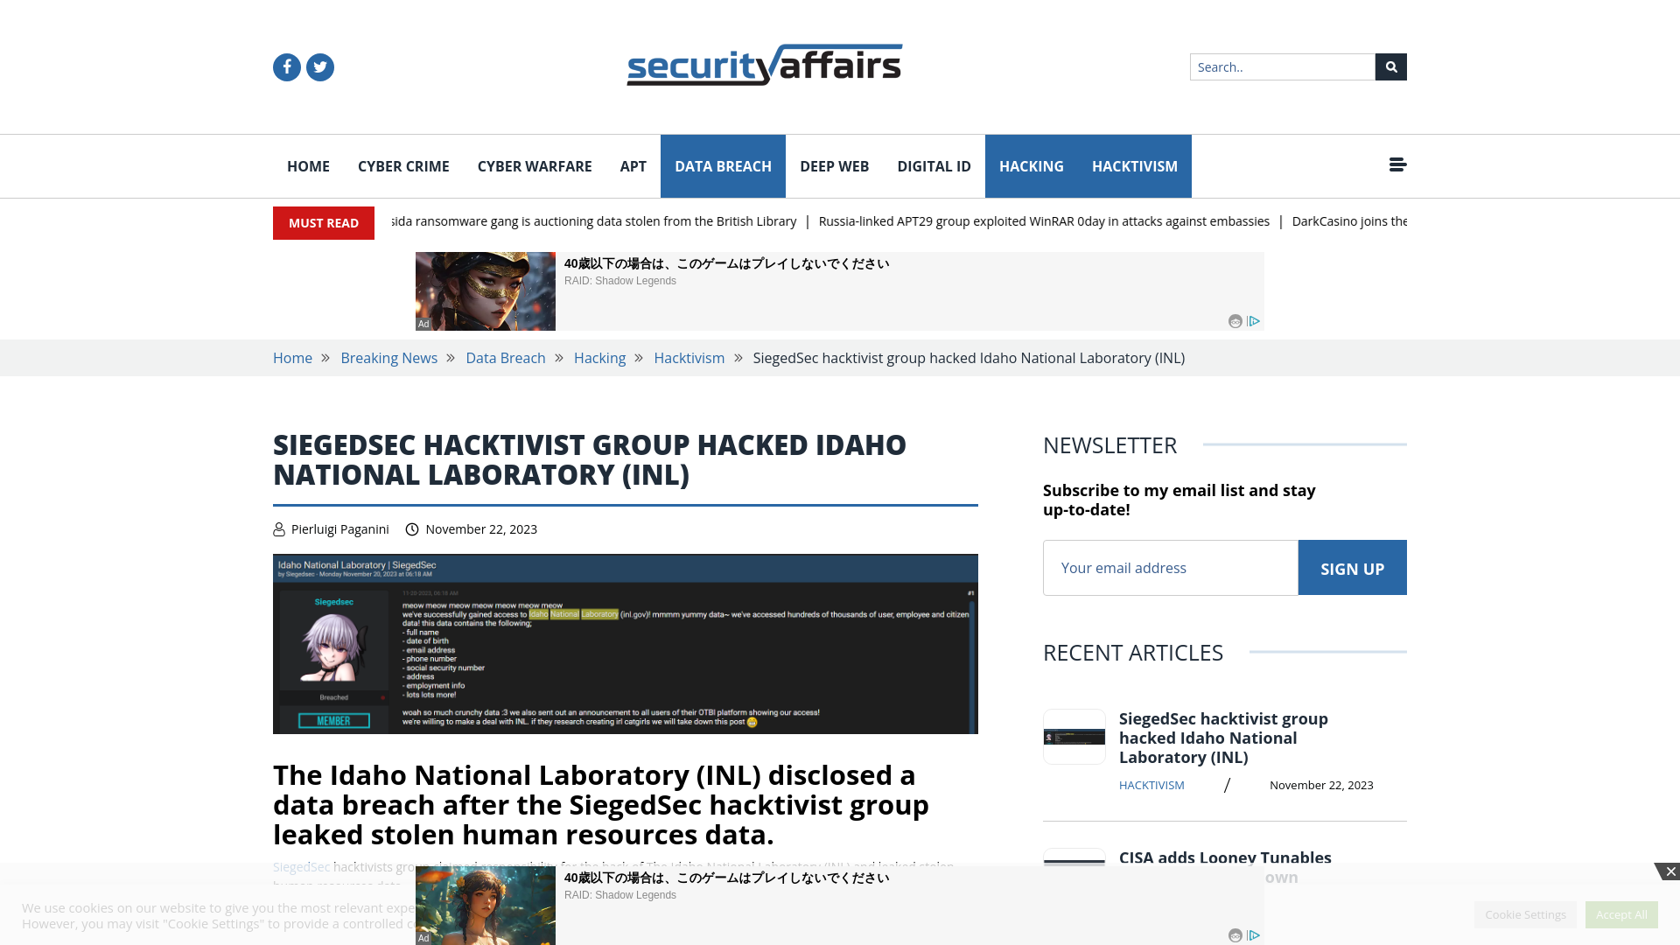This screenshot has width=1680, height=945.
Task: Open the CYBER CRIME section
Action: point(403,166)
